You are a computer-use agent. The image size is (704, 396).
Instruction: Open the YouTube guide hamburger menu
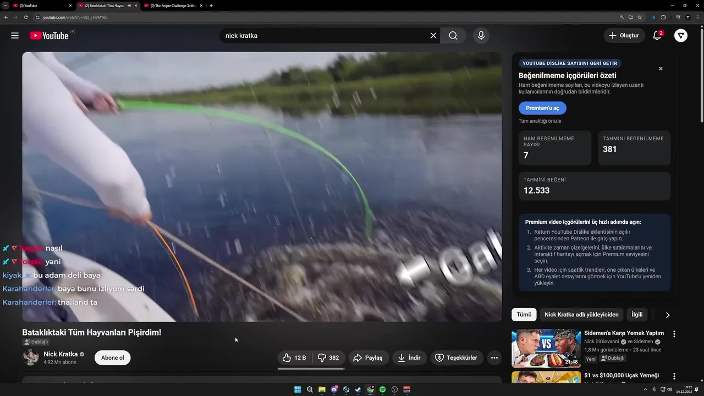tap(15, 36)
